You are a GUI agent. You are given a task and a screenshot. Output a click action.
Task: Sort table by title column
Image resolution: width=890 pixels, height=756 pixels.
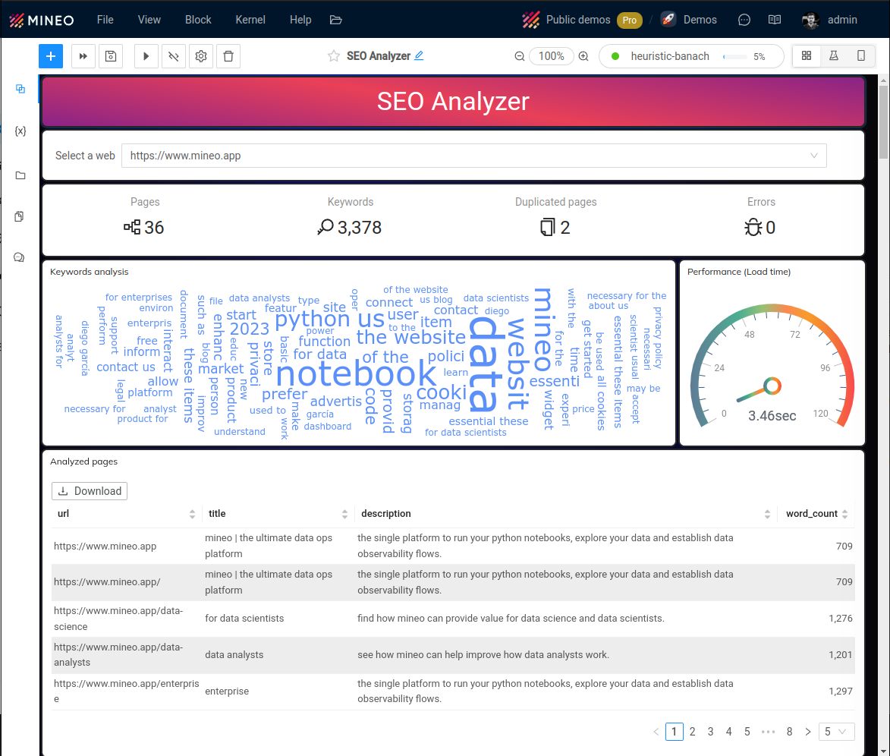[x=344, y=514]
